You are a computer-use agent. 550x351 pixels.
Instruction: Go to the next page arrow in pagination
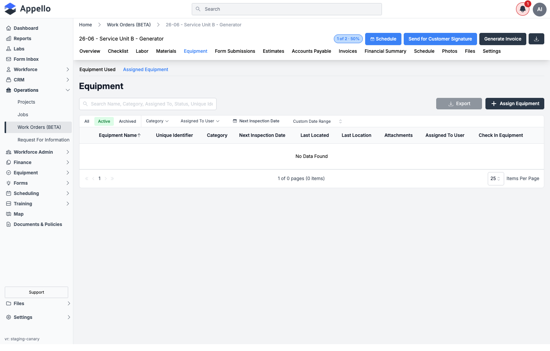pyautogui.click(x=106, y=179)
